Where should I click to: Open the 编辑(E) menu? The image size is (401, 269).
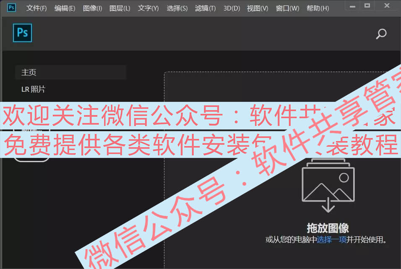click(65, 8)
